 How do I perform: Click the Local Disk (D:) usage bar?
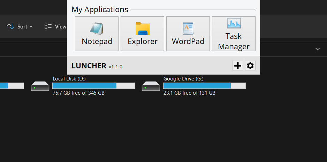coord(94,86)
